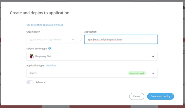185x108 pixels.
Task: Click the green recommended badge
Action: coord(137,73)
